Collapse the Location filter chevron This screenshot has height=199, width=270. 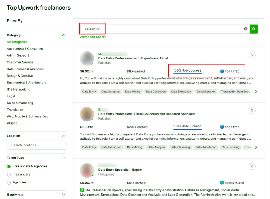click(63, 136)
